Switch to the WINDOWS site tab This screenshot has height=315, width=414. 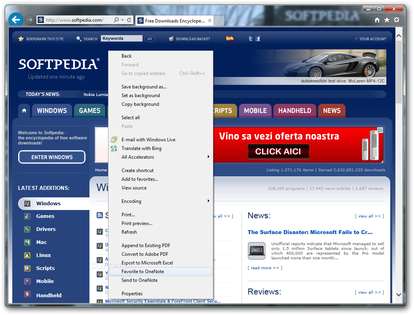52,111
